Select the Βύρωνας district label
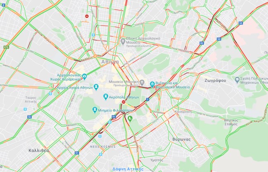The image size is (268, 172). (x=181, y=139)
